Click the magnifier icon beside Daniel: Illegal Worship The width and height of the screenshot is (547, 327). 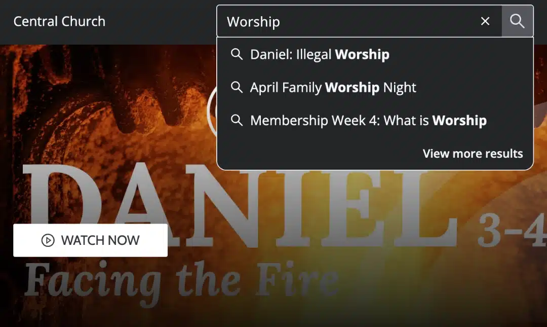click(237, 54)
